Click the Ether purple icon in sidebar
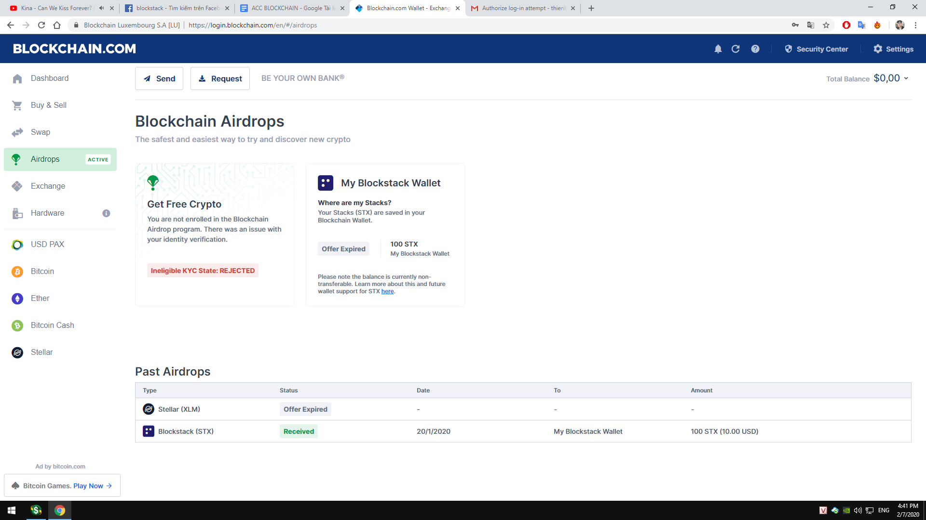926x520 pixels. pyautogui.click(x=17, y=299)
